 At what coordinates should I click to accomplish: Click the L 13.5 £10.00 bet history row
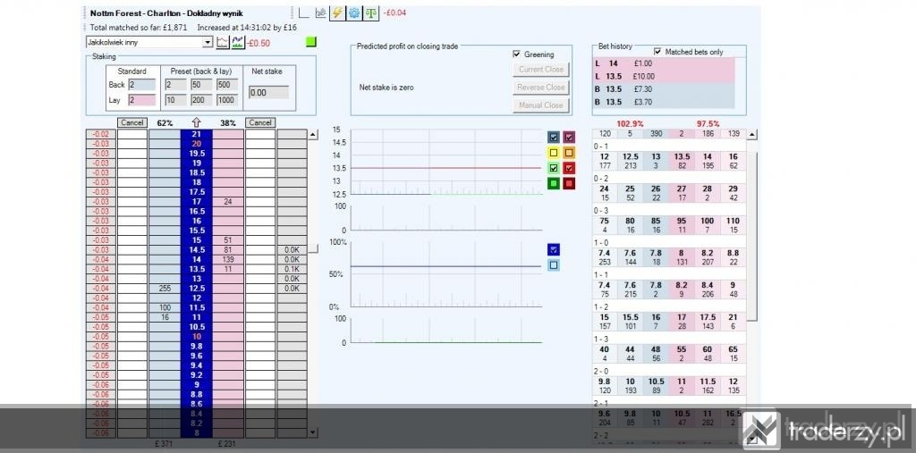[x=663, y=77]
